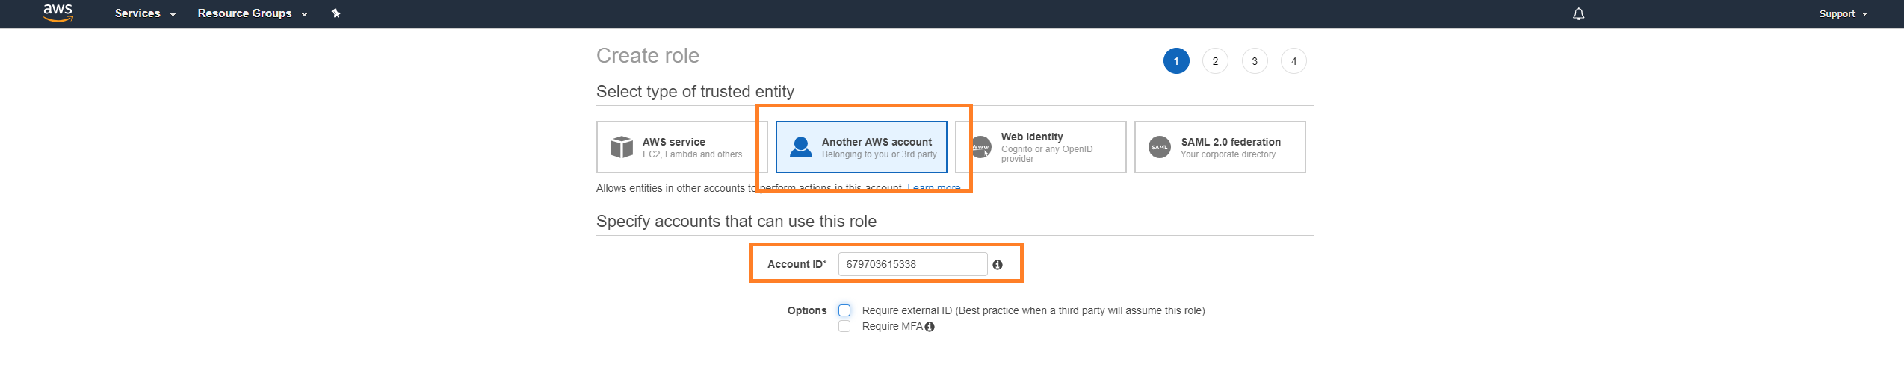Click the Another AWS account person icon
Screen dimensions: 1904x391
click(800, 147)
